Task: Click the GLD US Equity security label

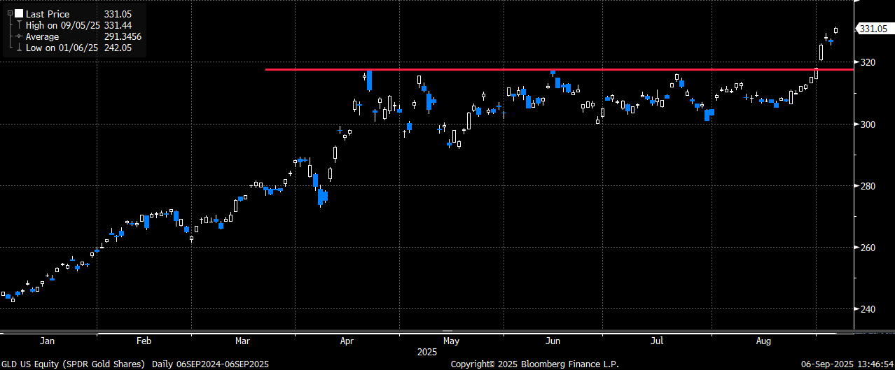Action: (73, 364)
